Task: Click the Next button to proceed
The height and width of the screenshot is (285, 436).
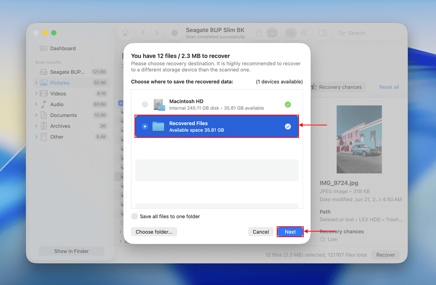Action: (x=290, y=232)
